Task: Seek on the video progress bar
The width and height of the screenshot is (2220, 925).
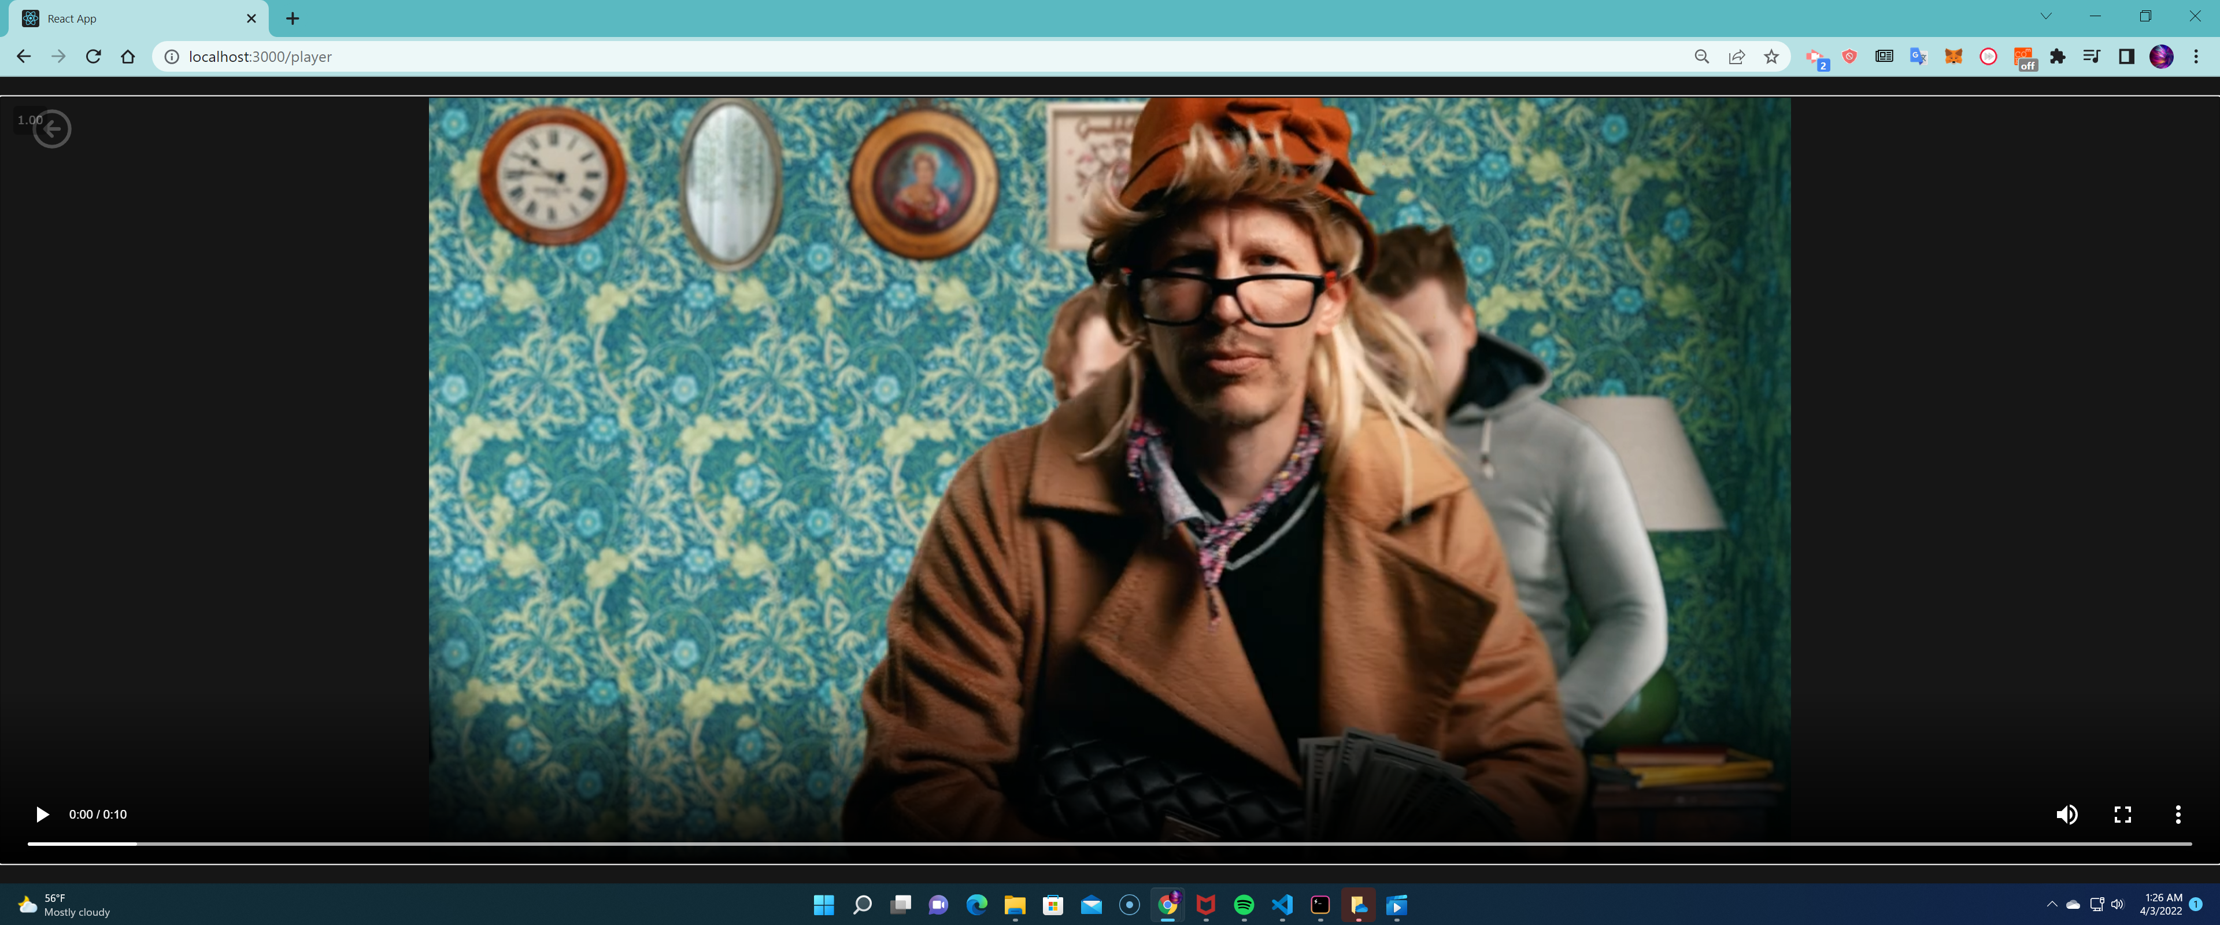Action: coord(1109,843)
